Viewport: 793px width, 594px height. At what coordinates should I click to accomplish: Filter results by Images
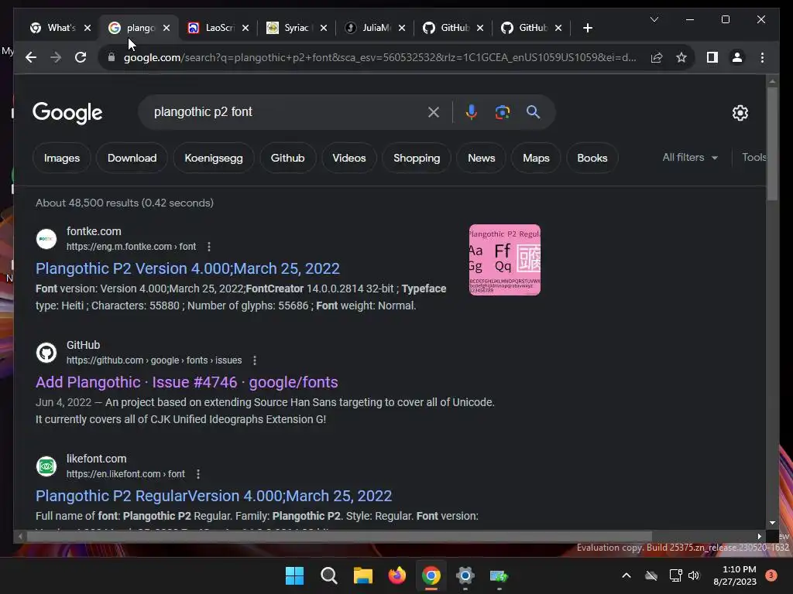(x=62, y=158)
